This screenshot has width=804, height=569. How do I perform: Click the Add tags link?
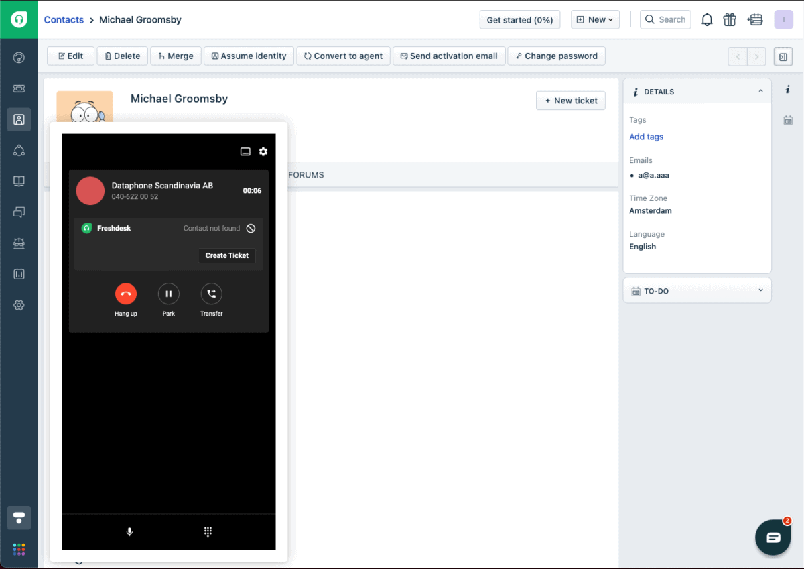click(647, 137)
